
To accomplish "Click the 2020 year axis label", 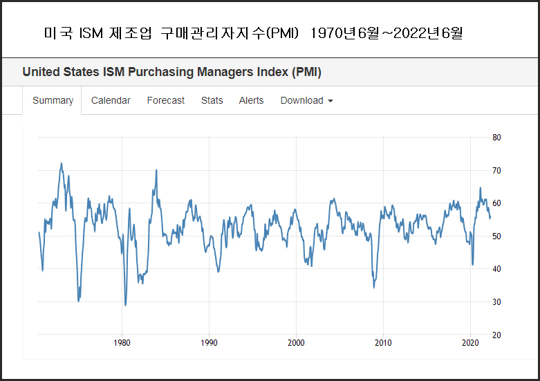I will (470, 343).
